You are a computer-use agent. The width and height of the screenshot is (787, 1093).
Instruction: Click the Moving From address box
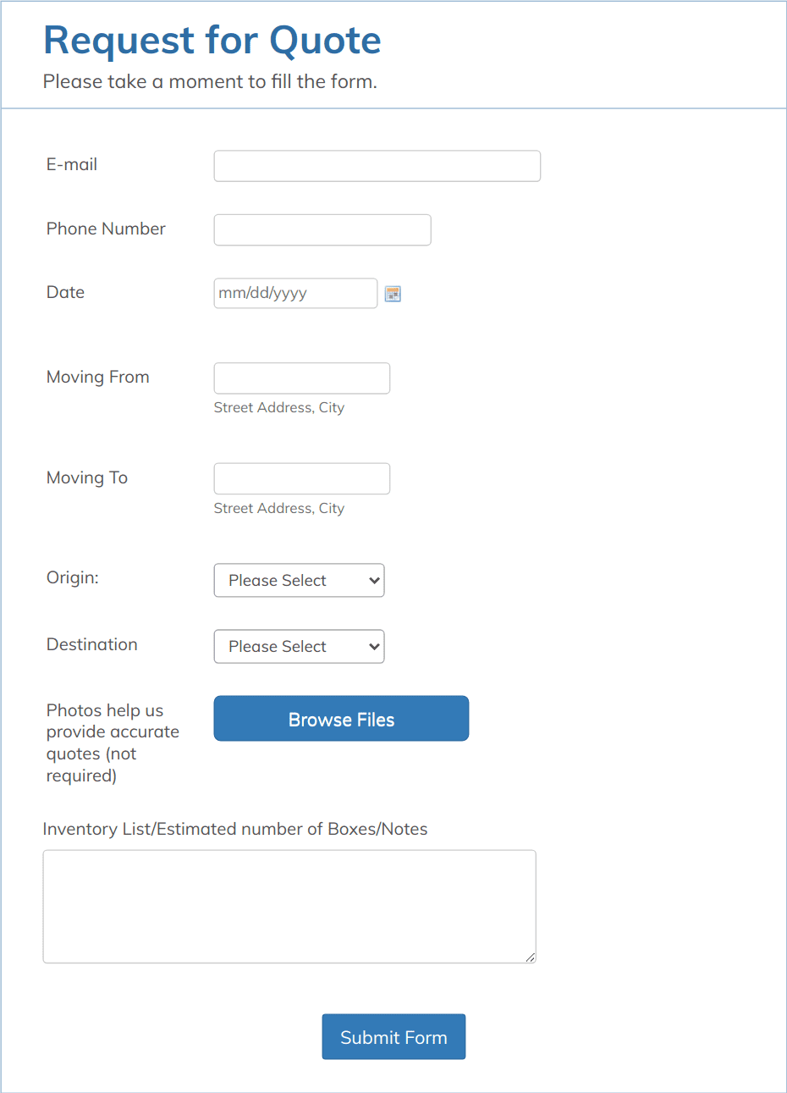(x=301, y=378)
